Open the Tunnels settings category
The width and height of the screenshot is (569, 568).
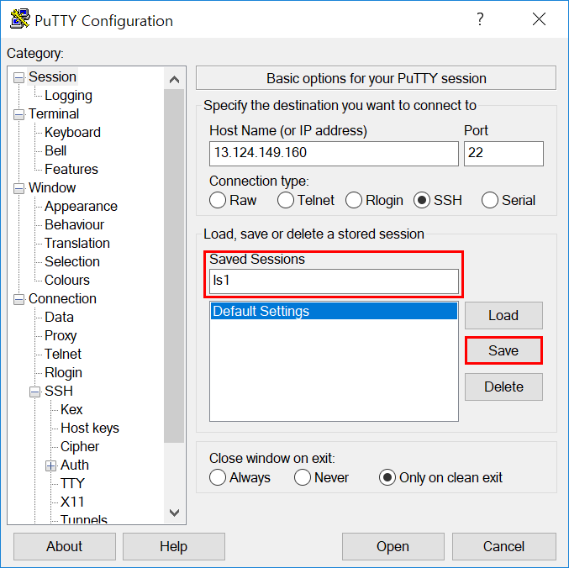[84, 519]
